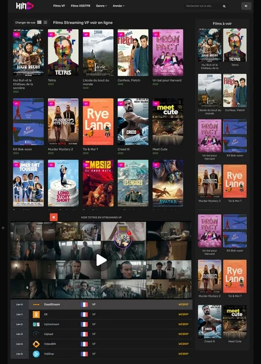The image size is (261, 364).
Task: Select the Uptostream host name in Lien 2
Action: click(52, 324)
